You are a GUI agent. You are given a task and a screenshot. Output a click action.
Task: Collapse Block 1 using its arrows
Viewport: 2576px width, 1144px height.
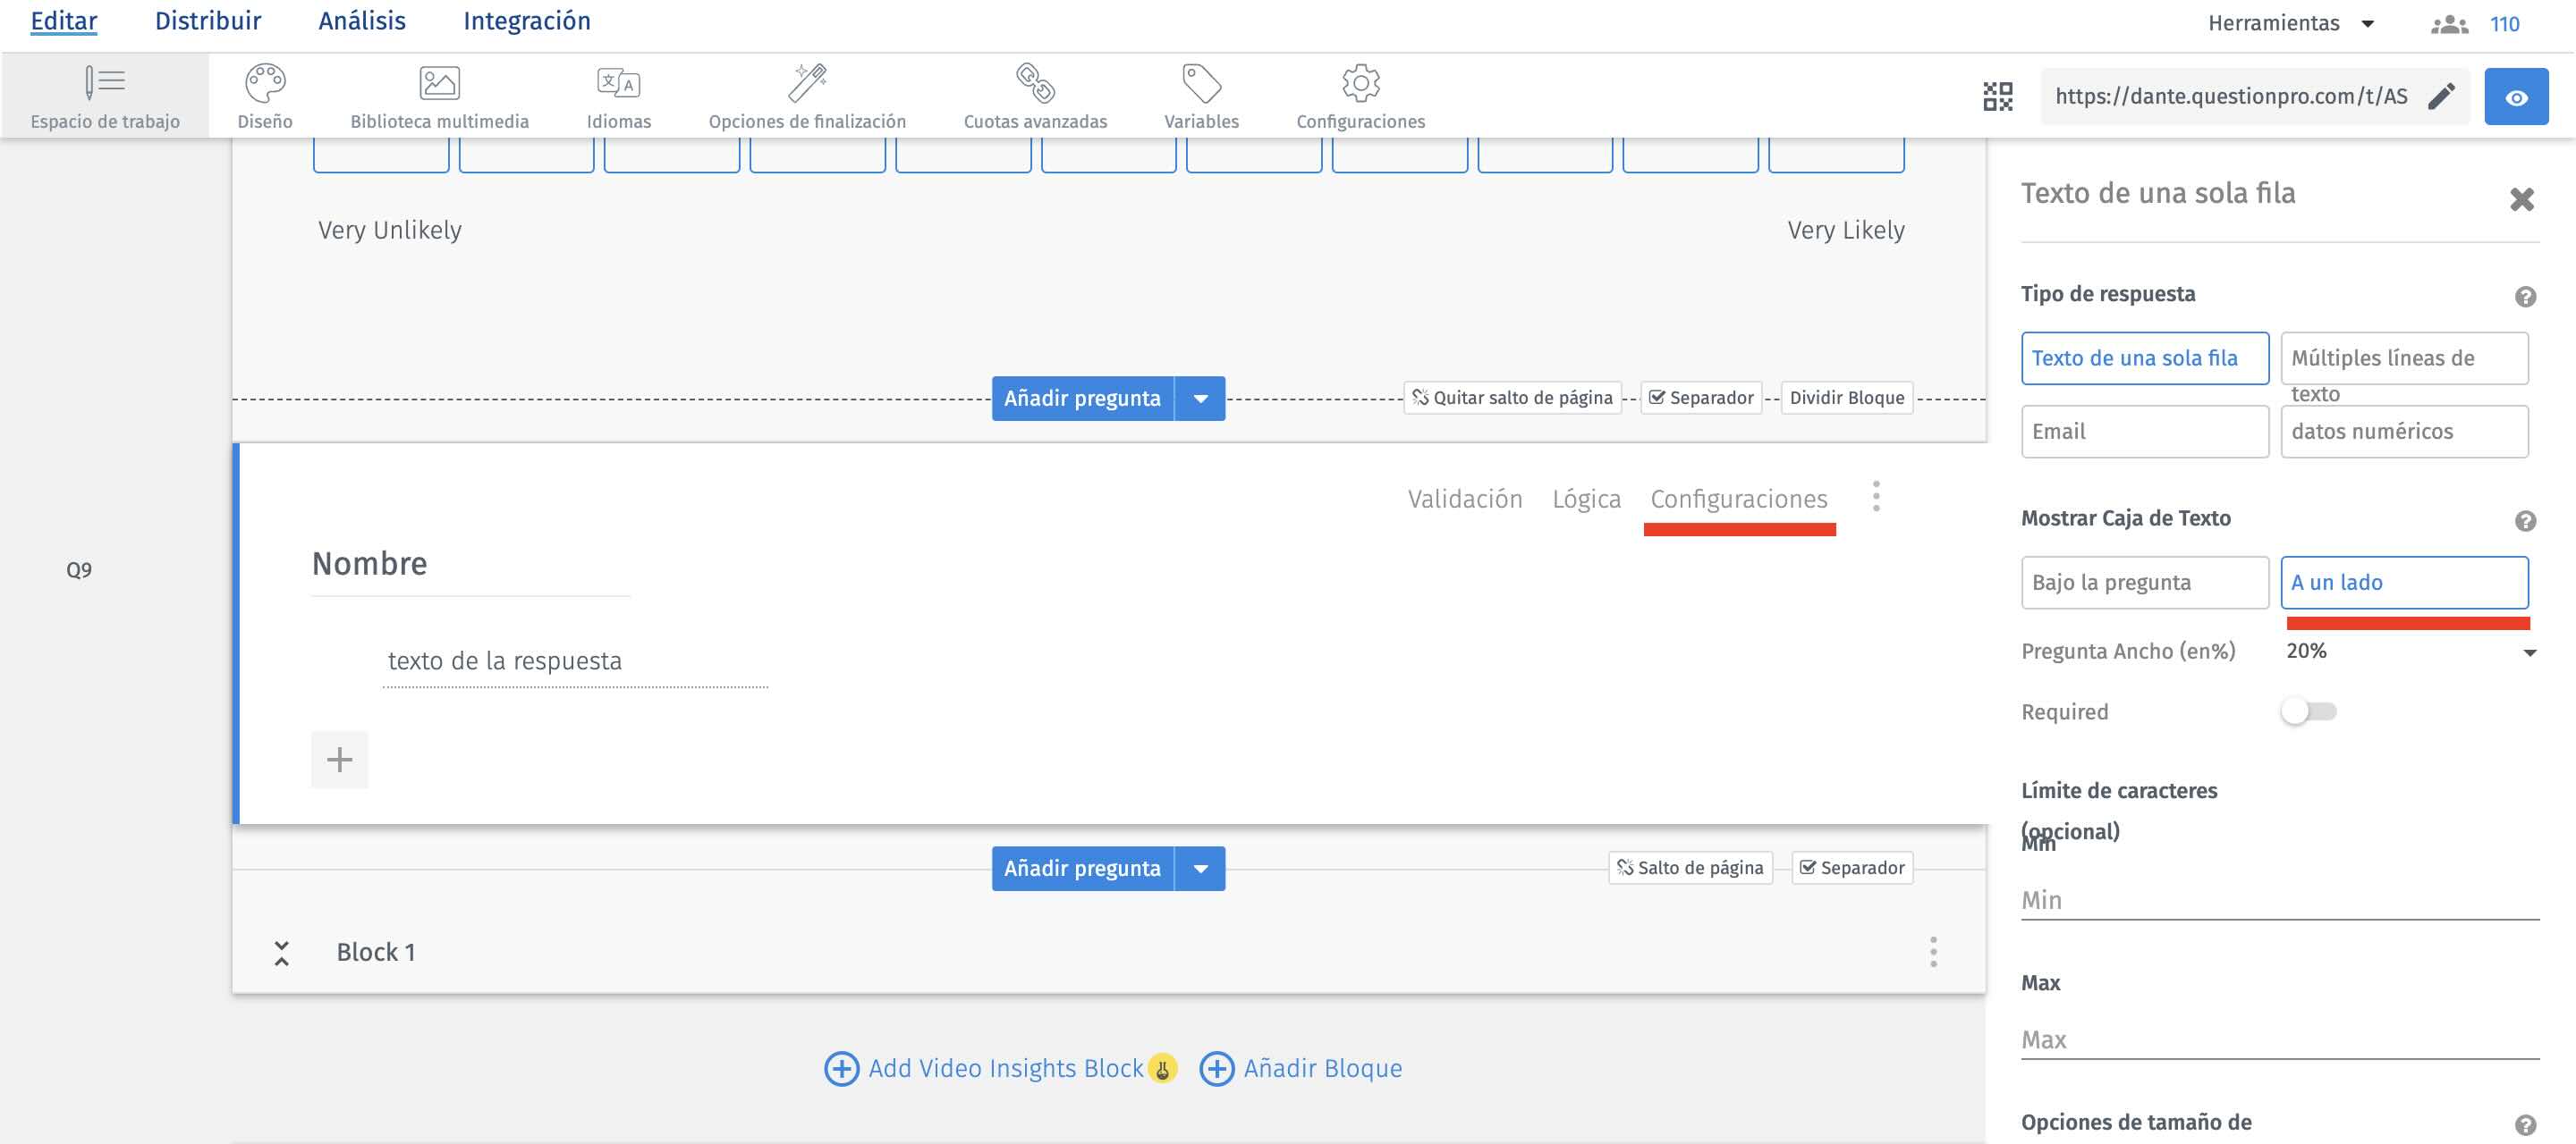click(x=282, y=953)
